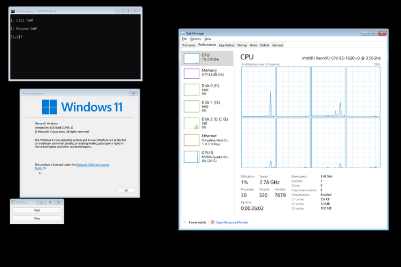Minimize the Task Manager window
The height and width of the screenshot is (267, 401).
365,33
